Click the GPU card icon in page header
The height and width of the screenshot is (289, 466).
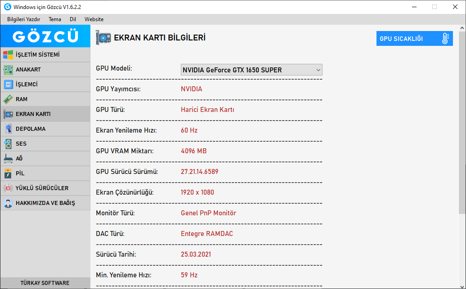click(103, 38)
